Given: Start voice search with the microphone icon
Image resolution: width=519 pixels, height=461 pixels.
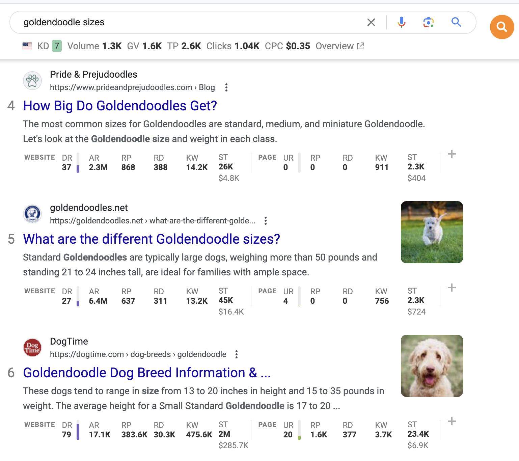Looking at the screenshot, I should tap(402, 22).
